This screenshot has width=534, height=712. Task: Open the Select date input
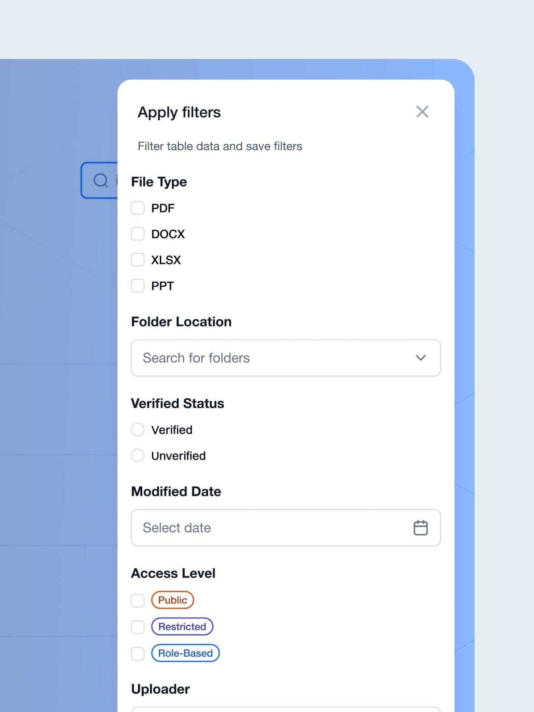[272, 528]
